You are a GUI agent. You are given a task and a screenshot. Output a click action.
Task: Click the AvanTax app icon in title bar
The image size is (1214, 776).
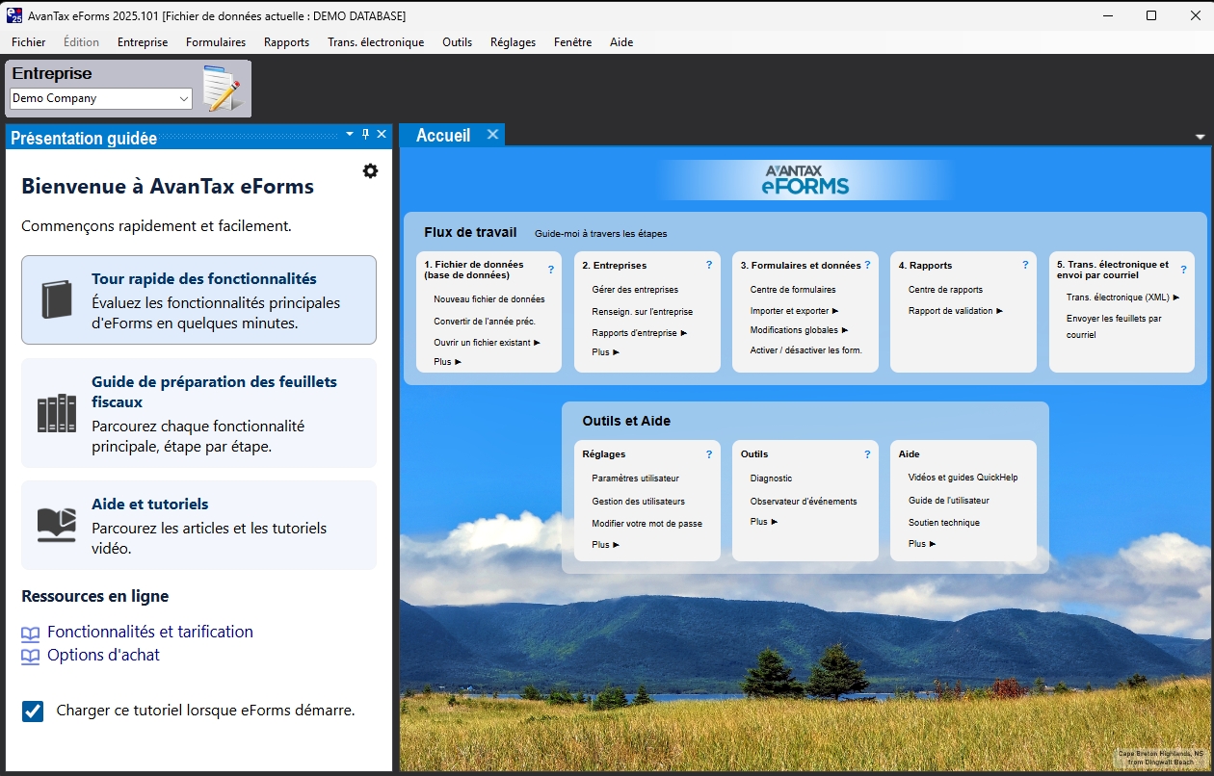[x=14, y=15]
